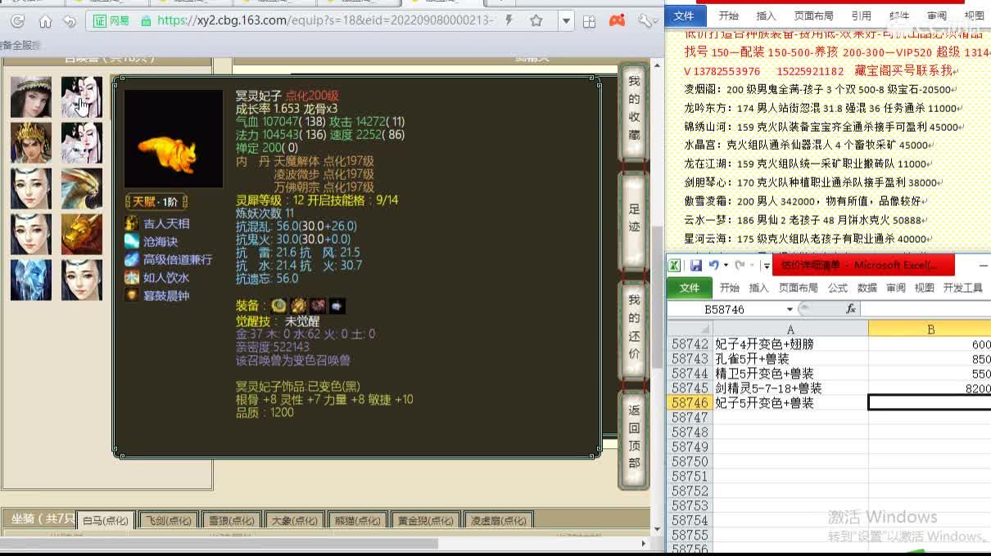Click the fourth equipment icon after 装备
Screen dimensions: 991x556
tap(337, 305)
